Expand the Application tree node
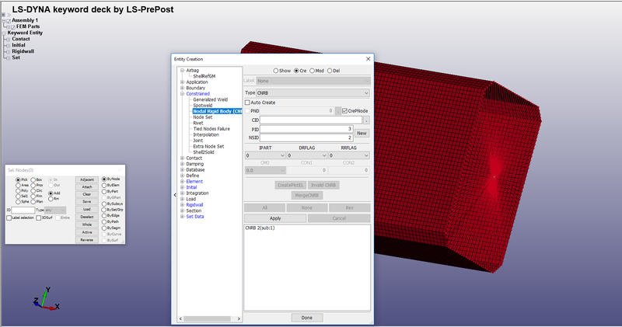 tap(182, 82)
